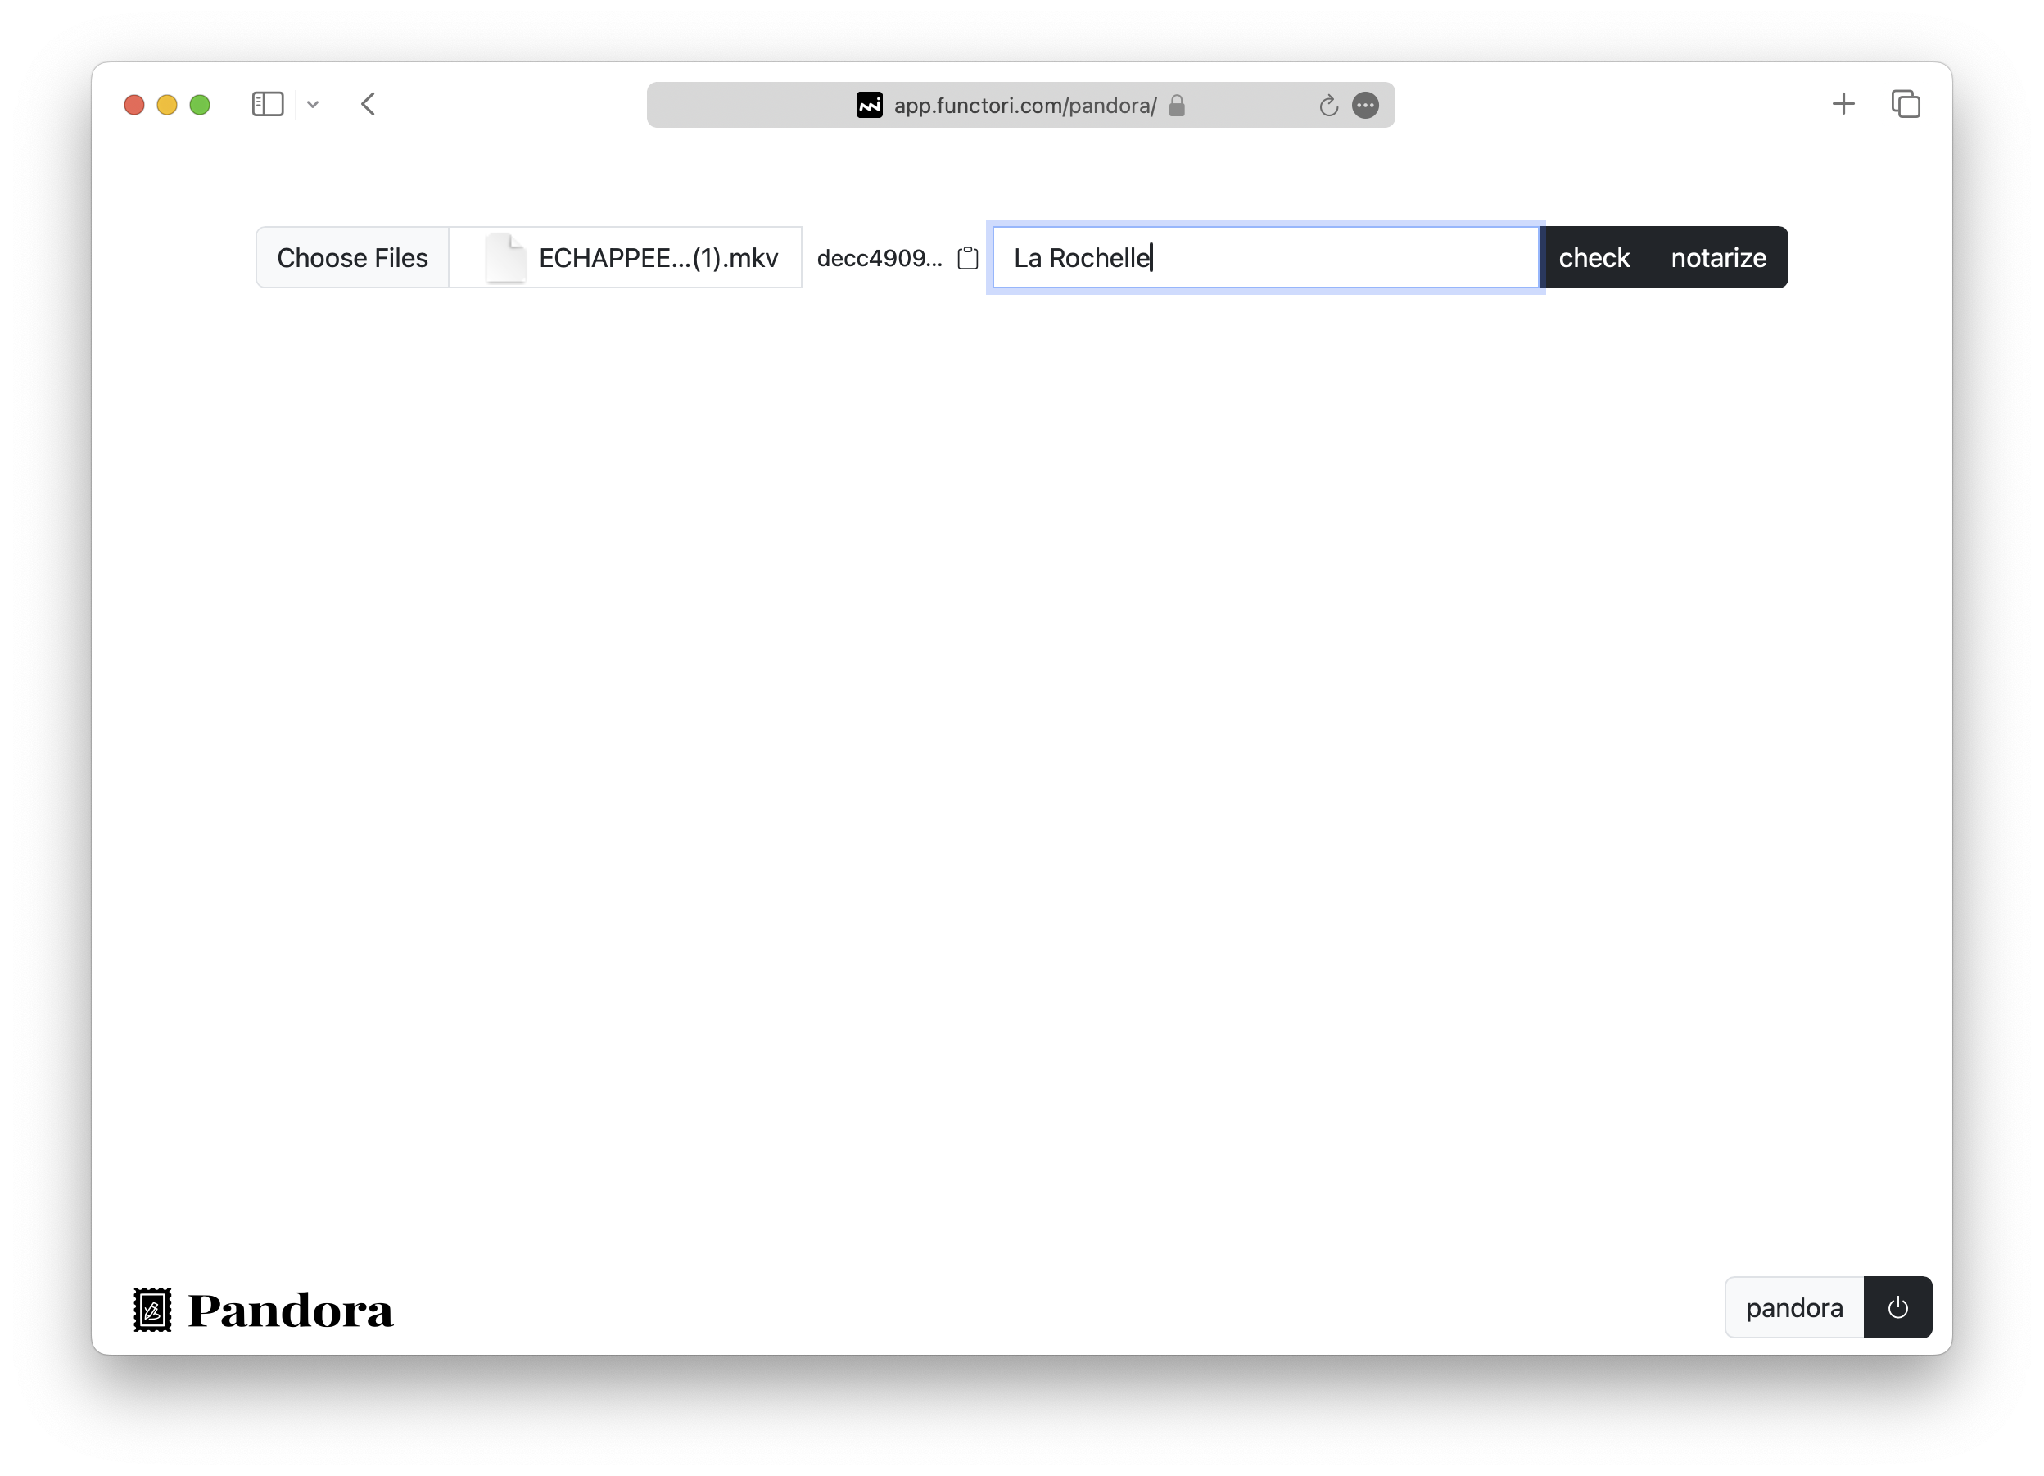Click the check button

(x=1594, y=257)
